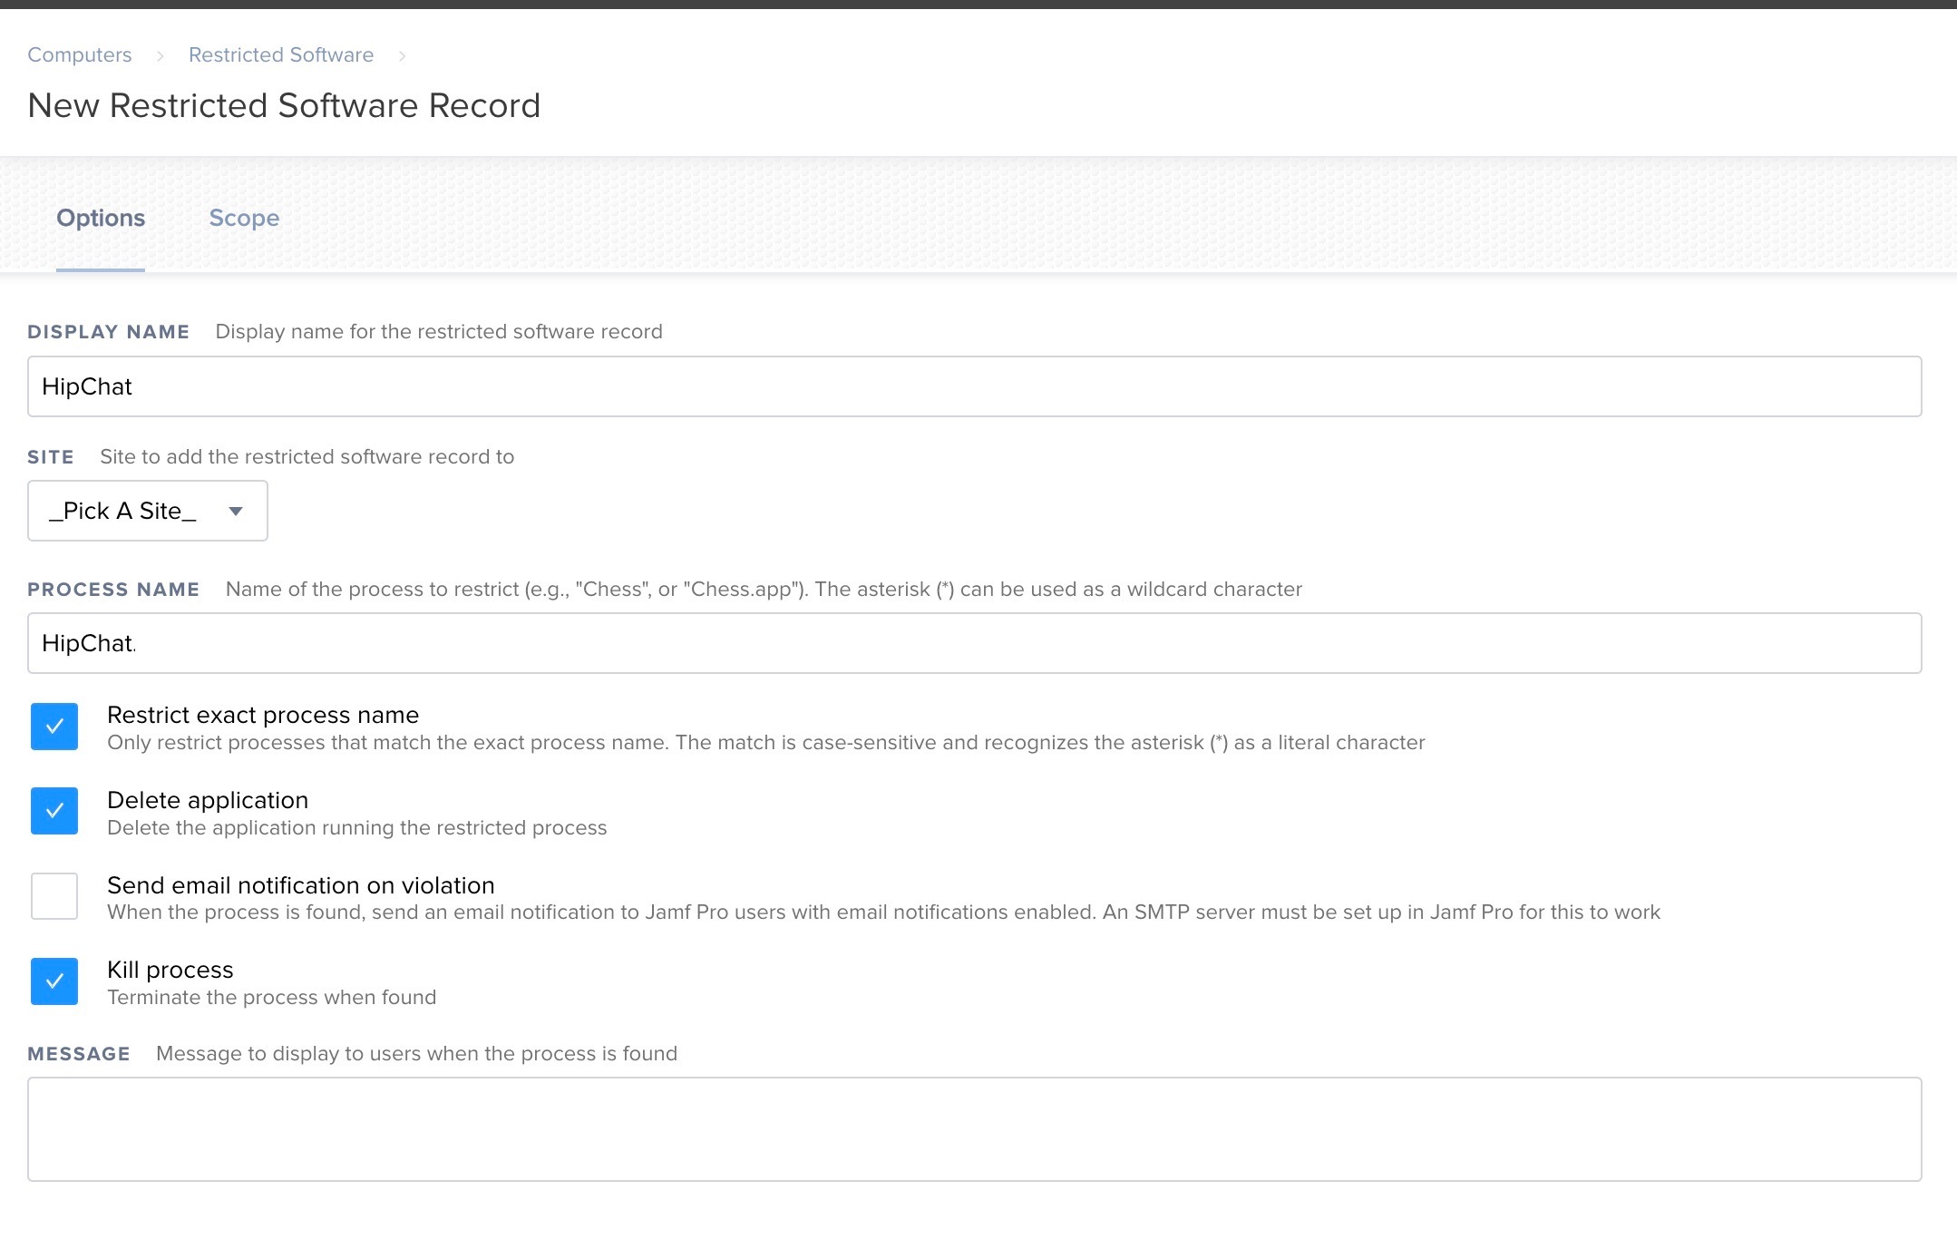Switch to the Options tab
The width and height of the screenshot is (1957, 1259).
(x=101, y=218)
